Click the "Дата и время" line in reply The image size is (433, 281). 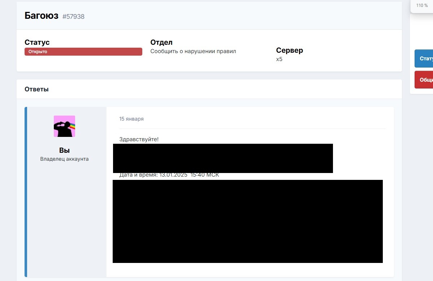click(x=169, y=176)
